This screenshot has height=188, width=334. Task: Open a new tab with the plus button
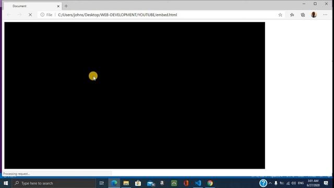click(66, 6)
